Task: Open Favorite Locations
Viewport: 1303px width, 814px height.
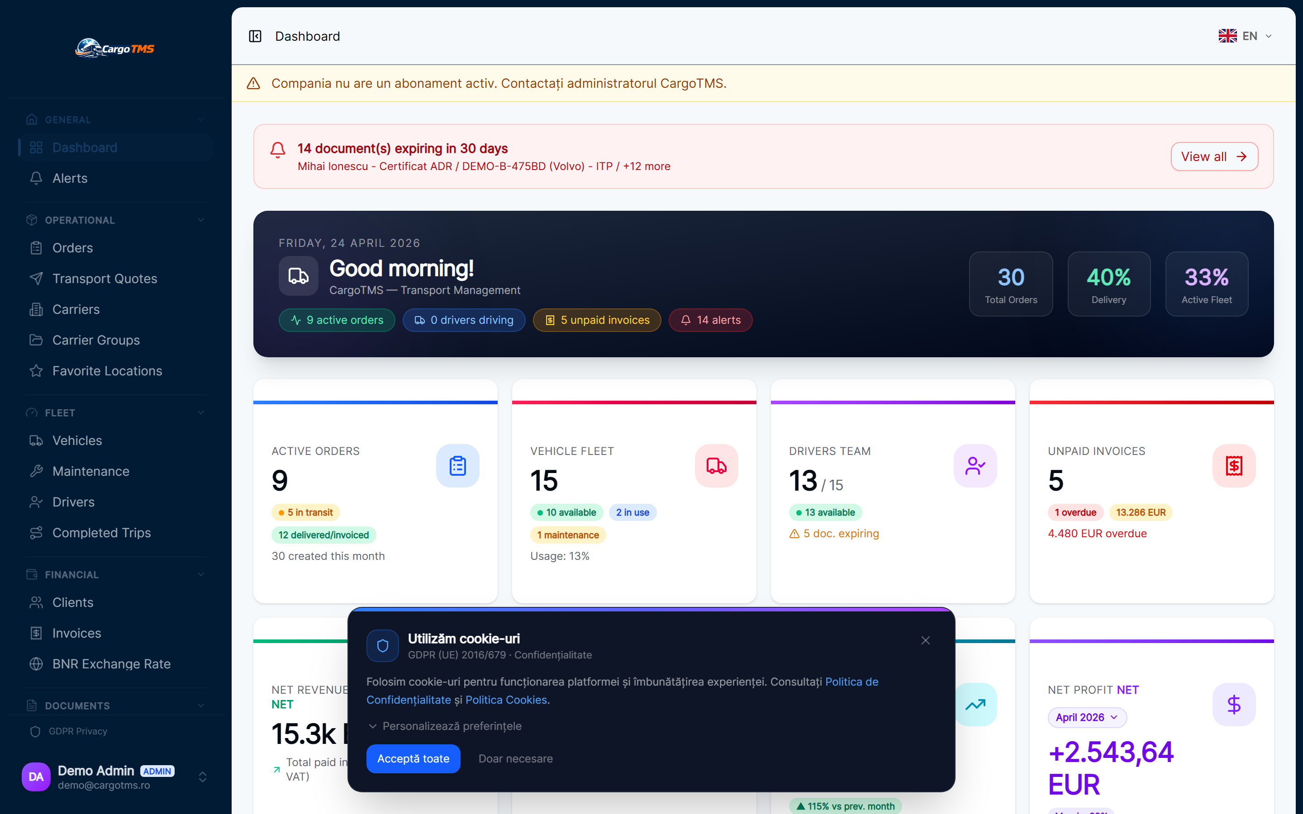Action: coord(116,370)
